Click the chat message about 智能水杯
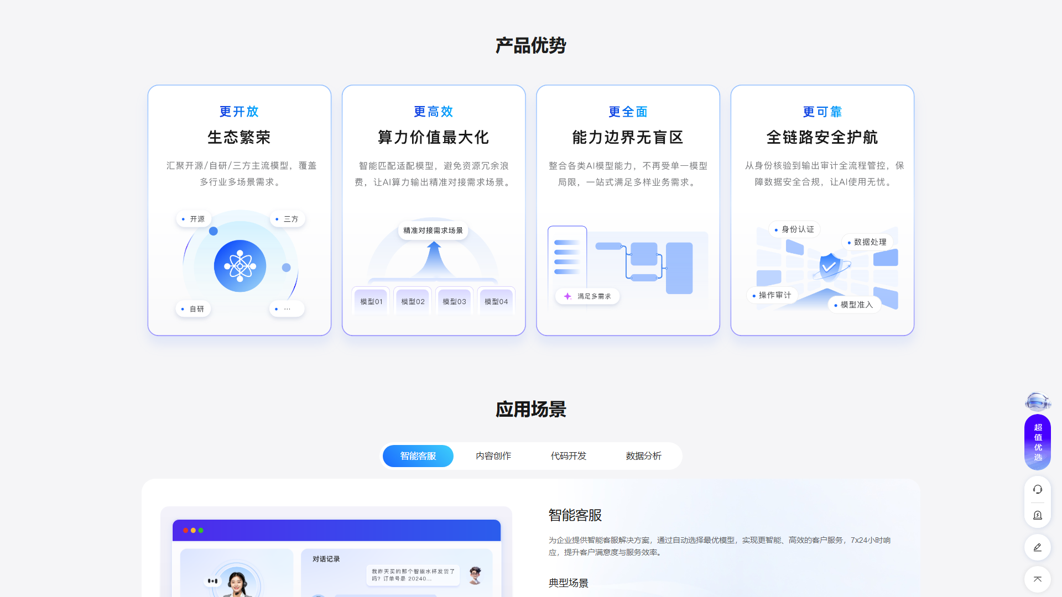Image resolution: width=1062 pixels, height=597 pixels. click(413, 575)
